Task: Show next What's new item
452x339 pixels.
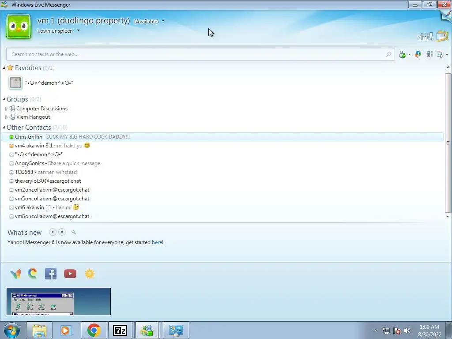Action: point(62,232)
